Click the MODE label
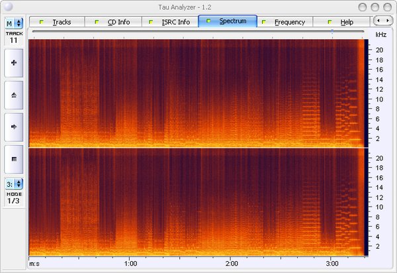 point(14,194)
